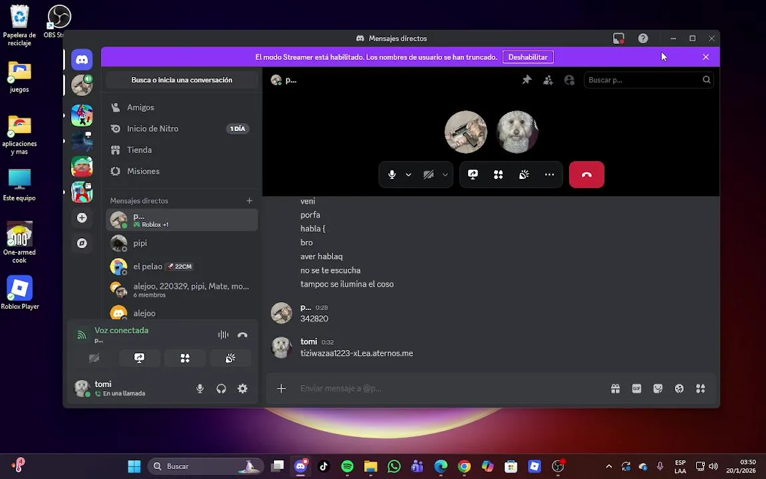Expand camera options arrow
The height and width of the screenshot is (479, 766).
[445, 174]
